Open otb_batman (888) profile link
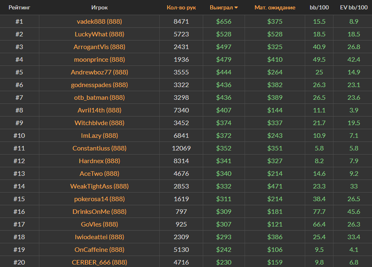The width and height of the screenshot is (372, 267). [x=99, y=97]
